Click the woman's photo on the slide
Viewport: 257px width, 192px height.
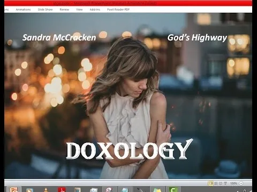pos(128,96)
